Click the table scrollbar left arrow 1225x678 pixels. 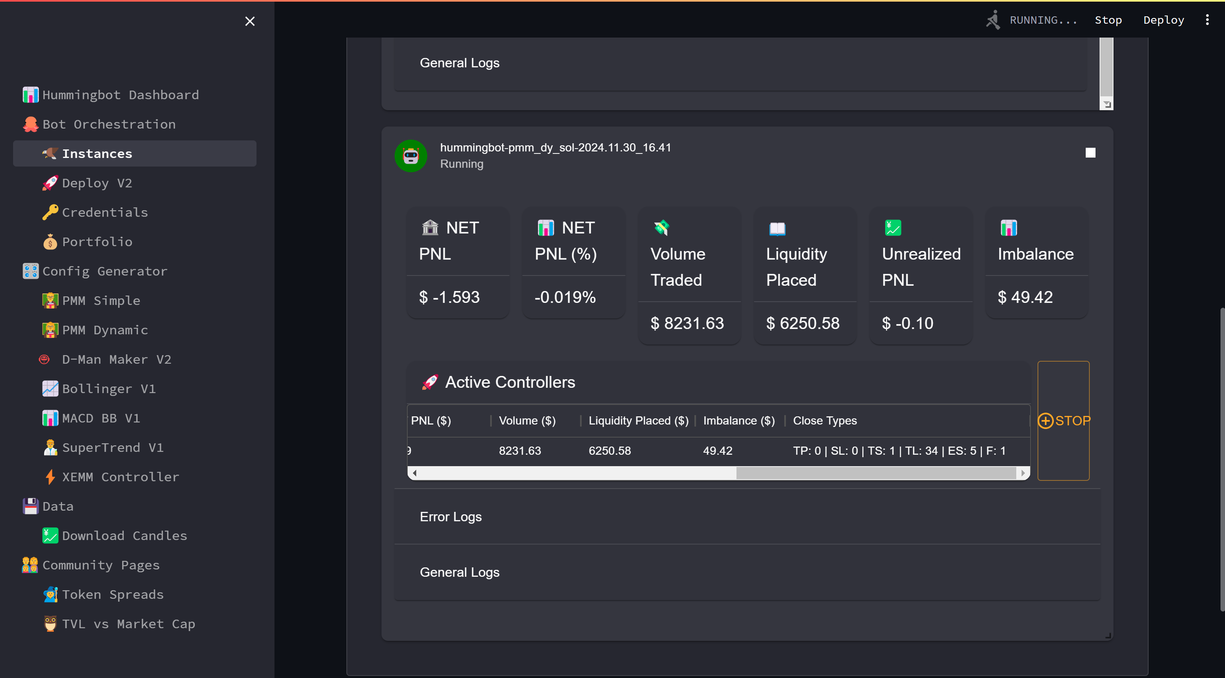[415, 473]
